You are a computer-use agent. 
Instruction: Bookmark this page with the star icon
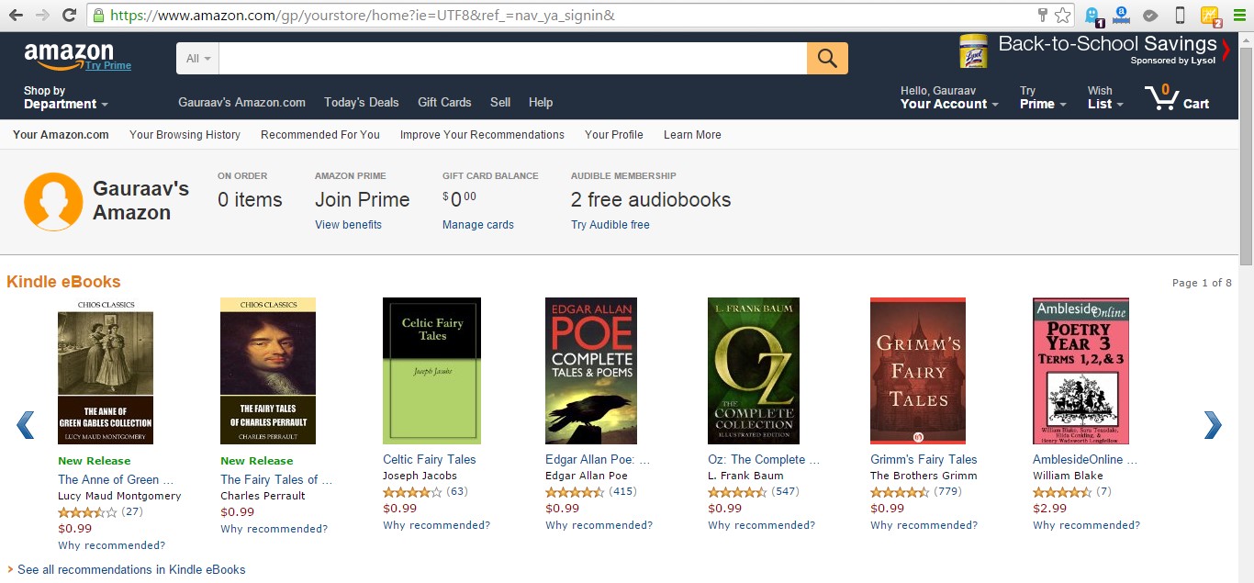click(x=1062, y=16)
